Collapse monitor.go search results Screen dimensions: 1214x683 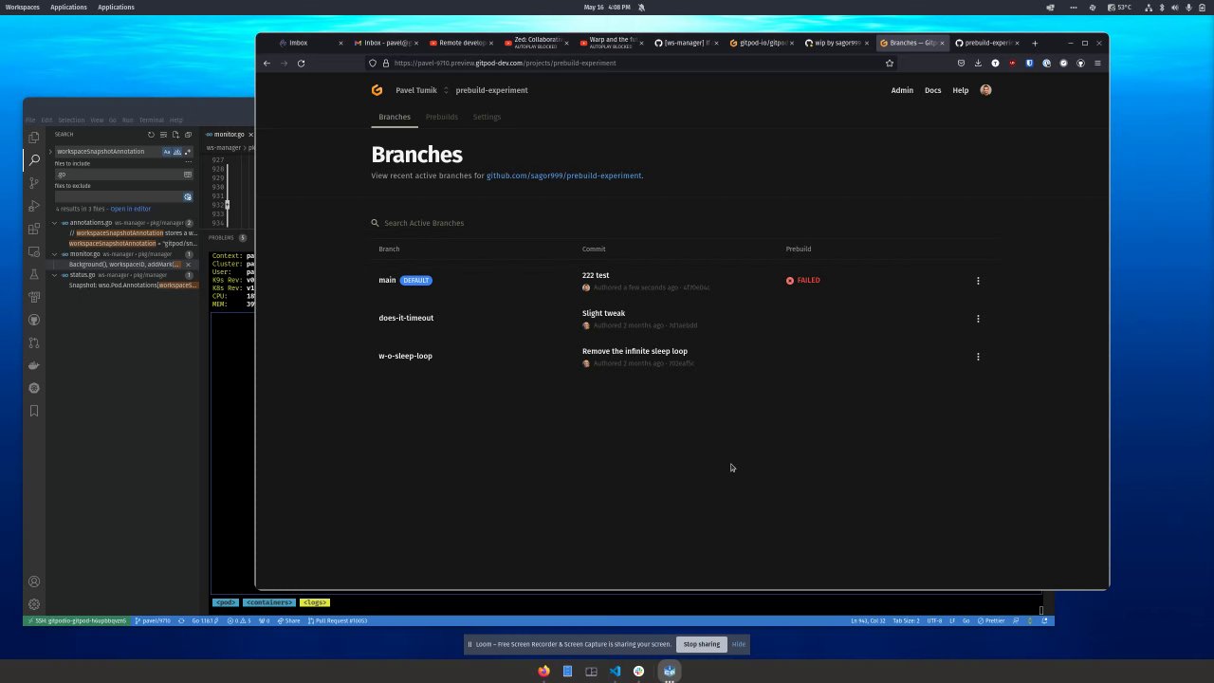tap(54, 254)
